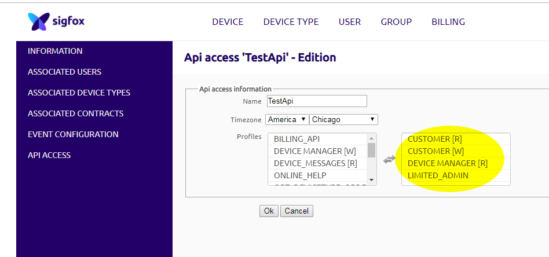
Task: Select DEVICE MANAGER [W] in available profiles
Action: coord(317,151)
